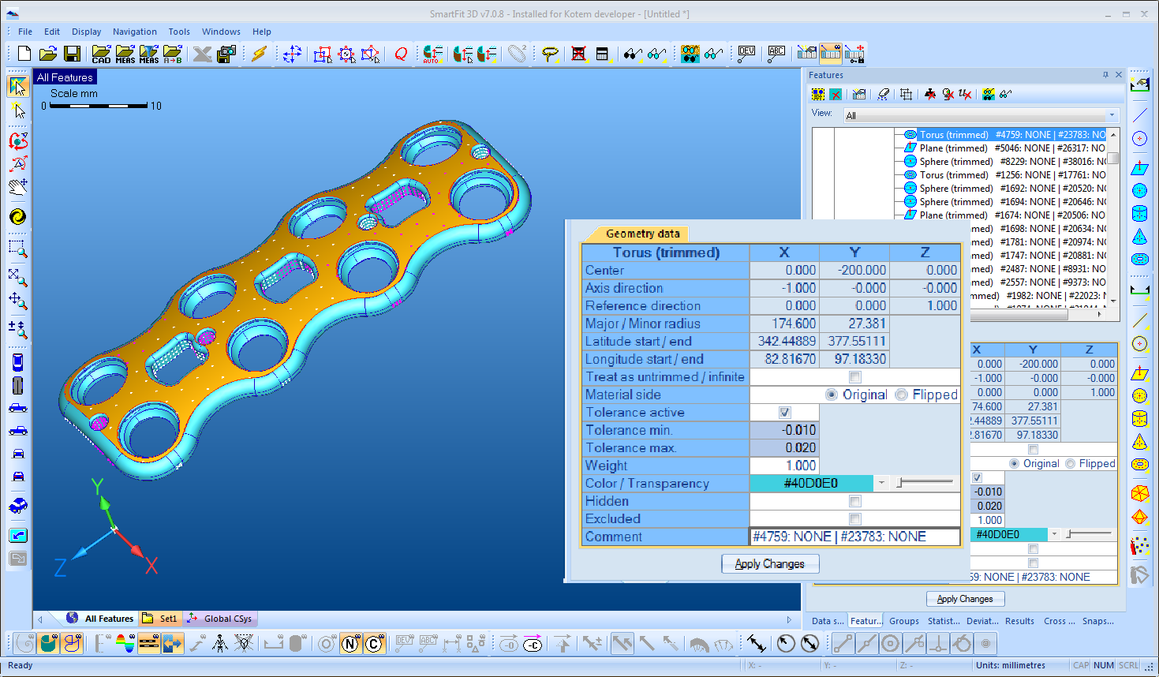Click the DEV label toolbar icon
This screenshot has height=677, width=1159.
[x=746, y=54]
